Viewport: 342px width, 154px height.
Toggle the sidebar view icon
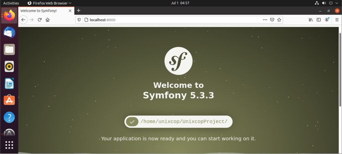pyautogui.click(x=319, y=20)
